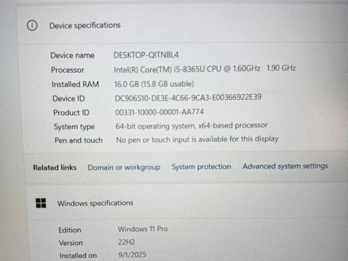Viewport: 348px width, 261px height.
Task: Click the Related links label
Action: coord(55,167)
